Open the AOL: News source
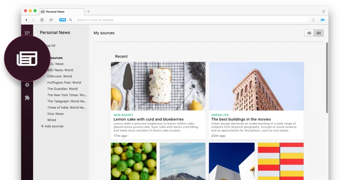Viewport: 340px width, 180px height. [x=56, y=64]
